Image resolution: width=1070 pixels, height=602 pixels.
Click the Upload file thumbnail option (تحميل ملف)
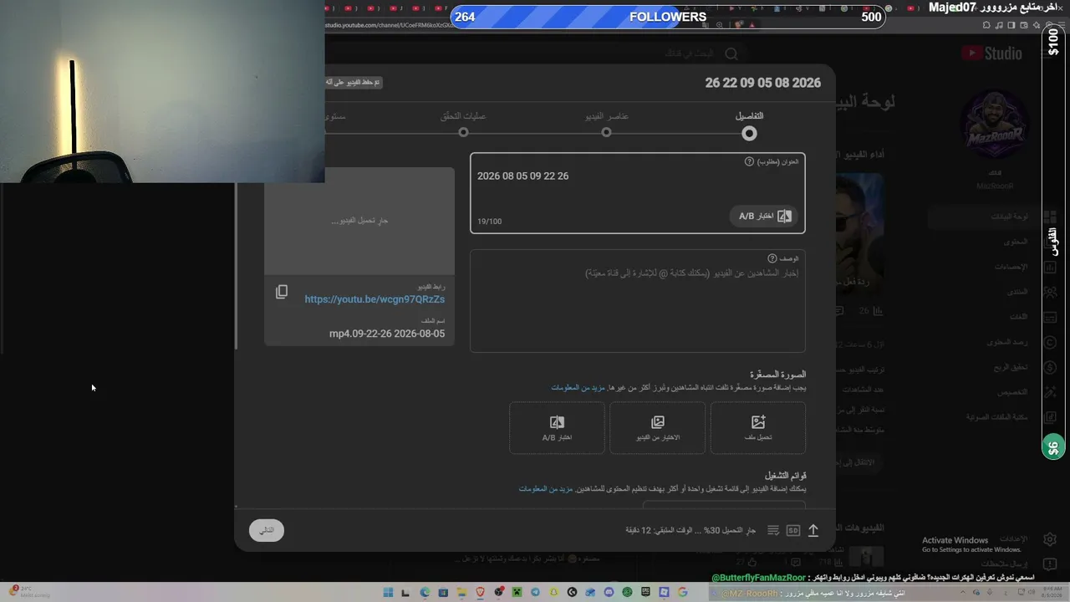pos(758,428)
